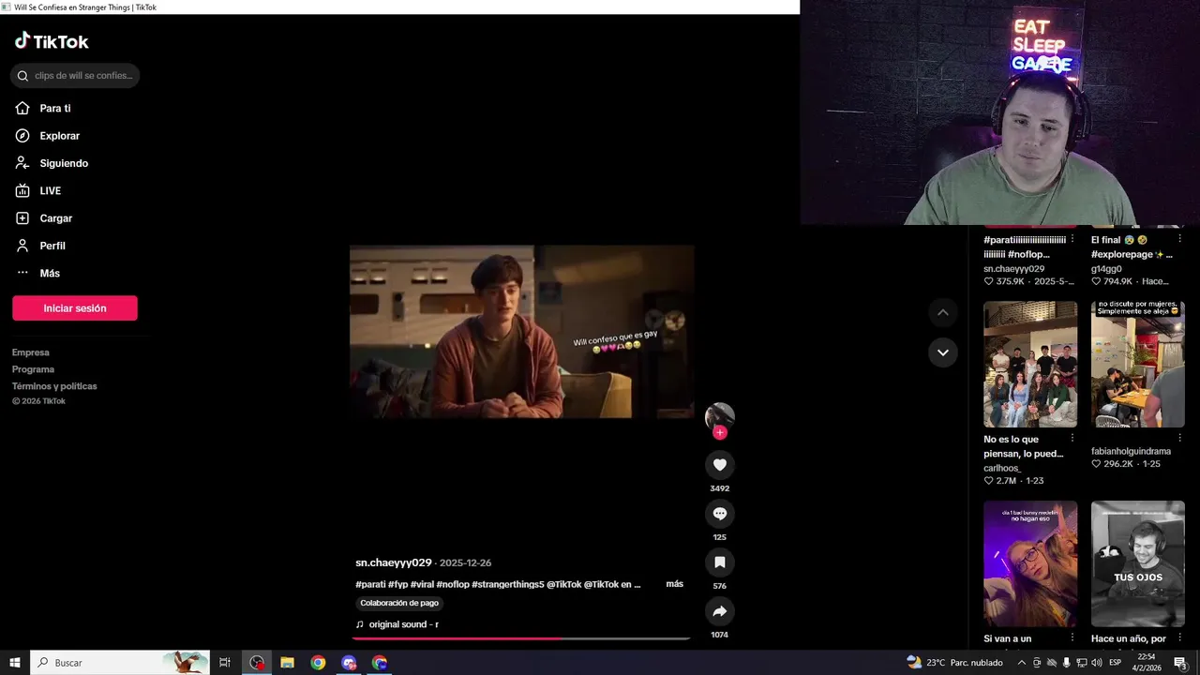Open the creator's profile avatar
Viewport: 1200px width, 675px height.
[719, 415]
